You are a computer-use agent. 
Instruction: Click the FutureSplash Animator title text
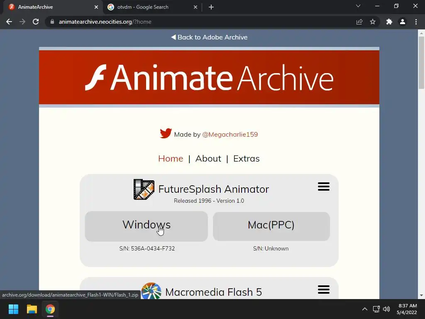tap(214, 189)
